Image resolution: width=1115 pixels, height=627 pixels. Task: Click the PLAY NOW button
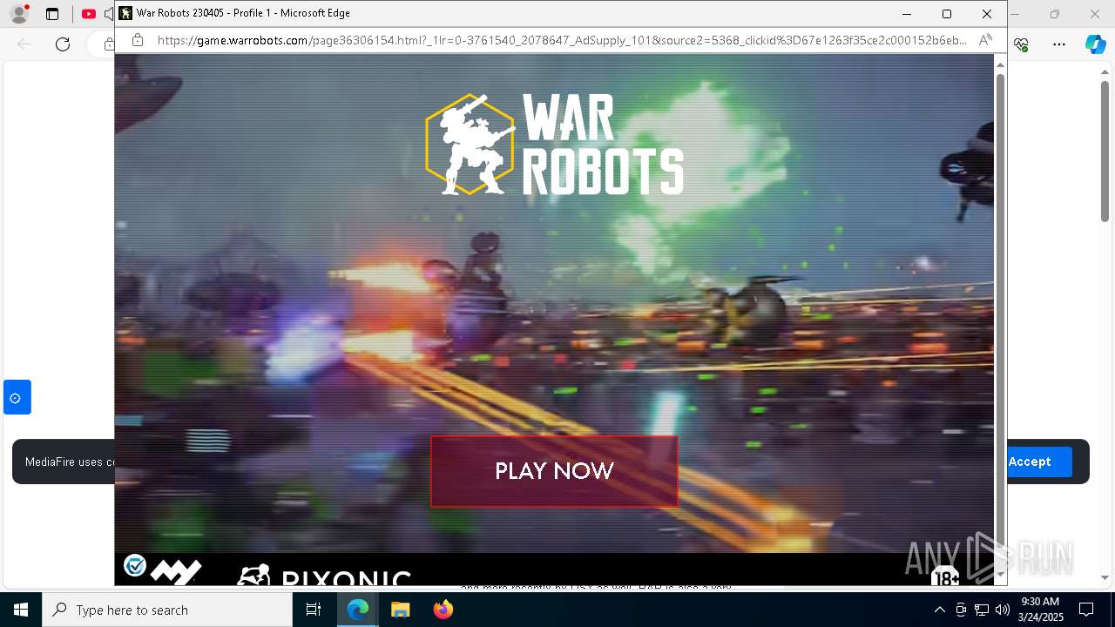[x=554, y=471]
